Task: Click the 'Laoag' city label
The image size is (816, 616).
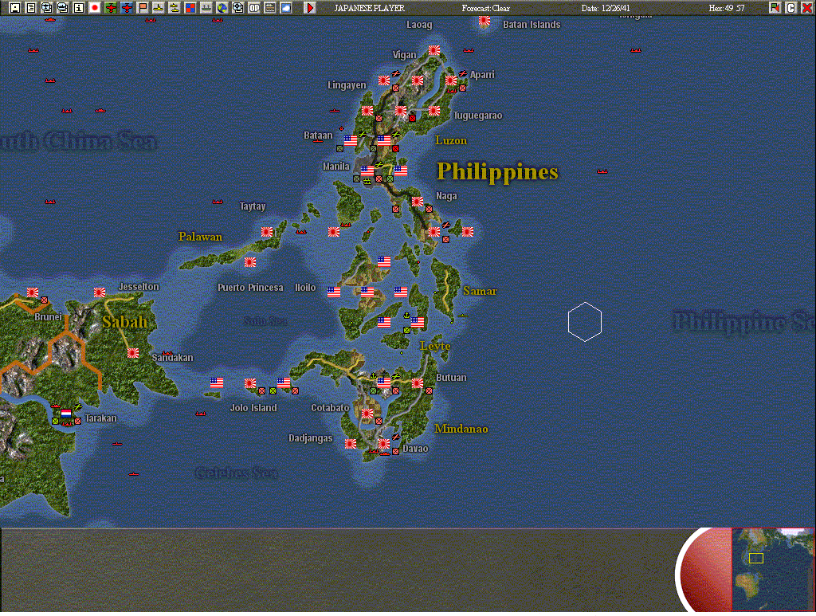Action: coord(419,25)
